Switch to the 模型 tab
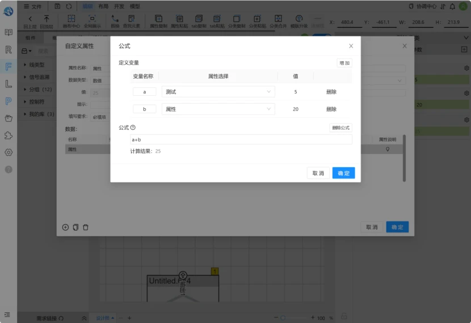 tap(134, 6)
